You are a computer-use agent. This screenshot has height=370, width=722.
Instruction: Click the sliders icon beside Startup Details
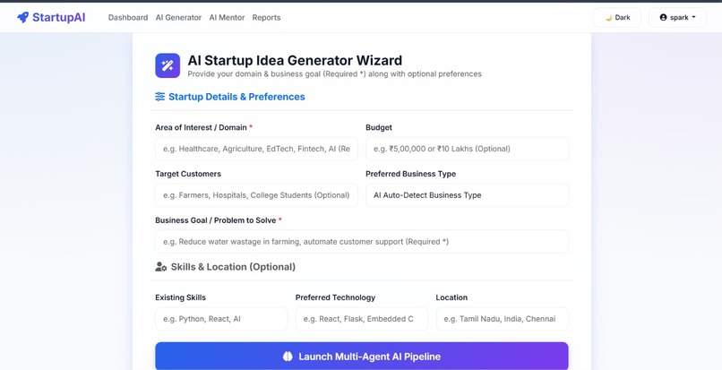click(x=159, y=97)
